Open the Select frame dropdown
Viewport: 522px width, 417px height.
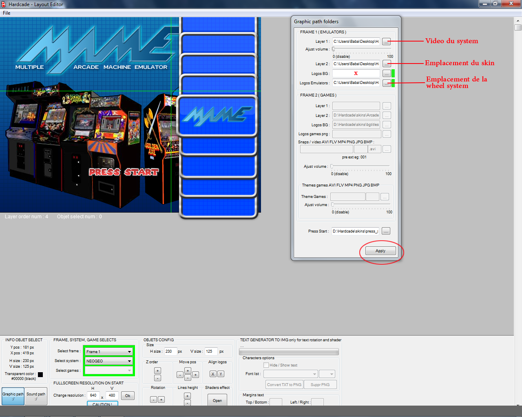pos(109,351)
